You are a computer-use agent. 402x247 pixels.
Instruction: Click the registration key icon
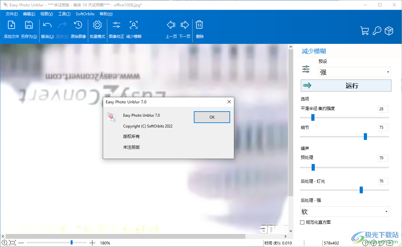coord(377,31)
